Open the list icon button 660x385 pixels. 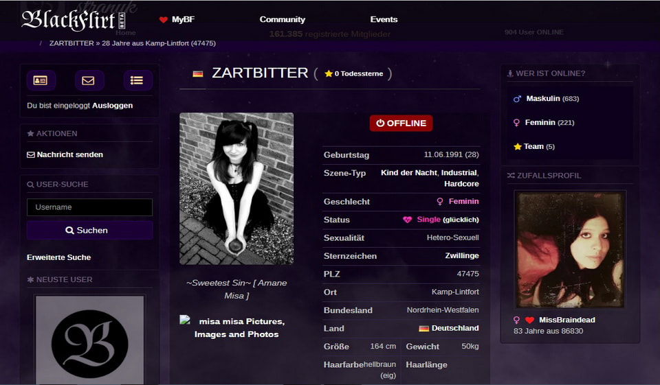(137, 80)
